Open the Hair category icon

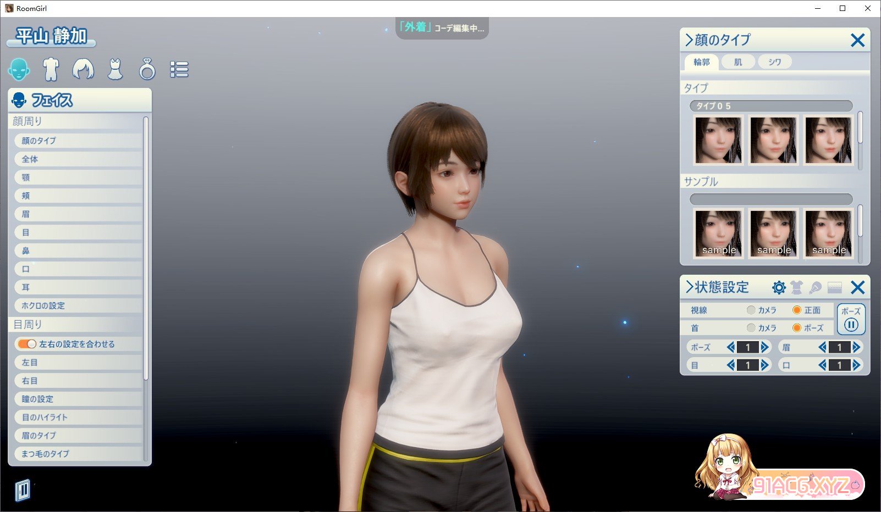[83, 70]
